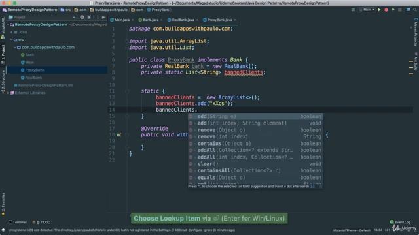419x235 pixels.
Task: Click the first yellow warning stripe marker
Action: point(411,61)
